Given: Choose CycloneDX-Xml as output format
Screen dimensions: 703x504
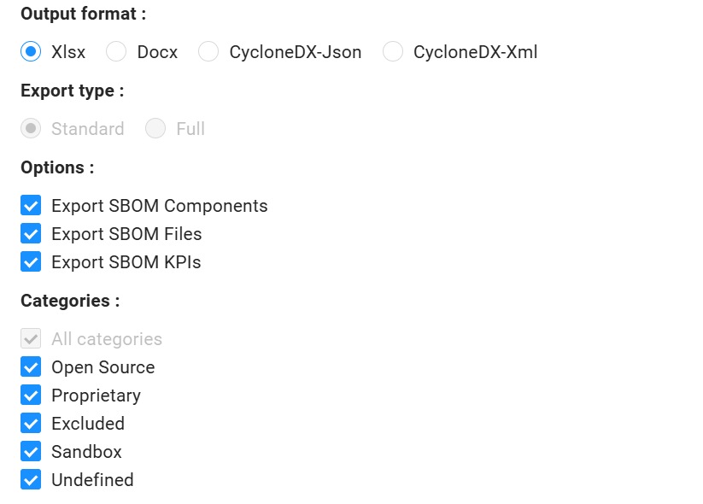Looking at the screenshot, I should pyautogui.click(x=393, y=52).
